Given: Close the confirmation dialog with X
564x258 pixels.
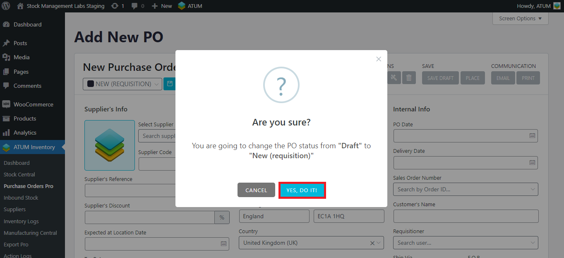Looking at the screenshot, I should [379, 59].
